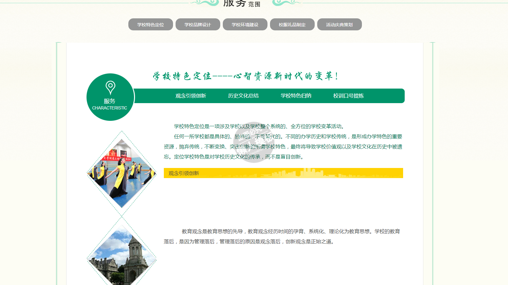Click the location pin icon in green circle

[110, 88]
